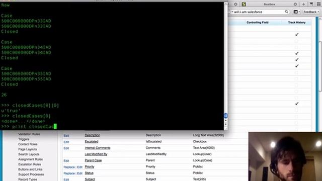The width and height of the screenshot is (322, 181).
Task: Open the Status field label link
Action: 89,173
